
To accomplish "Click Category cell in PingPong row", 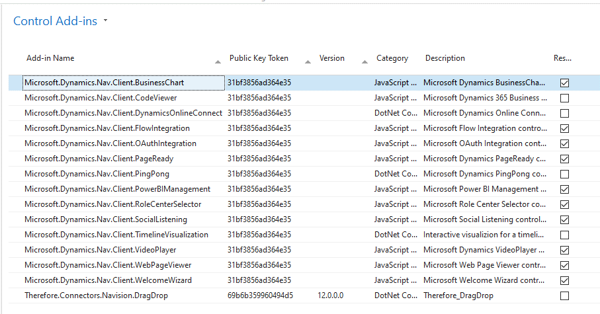I will [x=396, y=174].
